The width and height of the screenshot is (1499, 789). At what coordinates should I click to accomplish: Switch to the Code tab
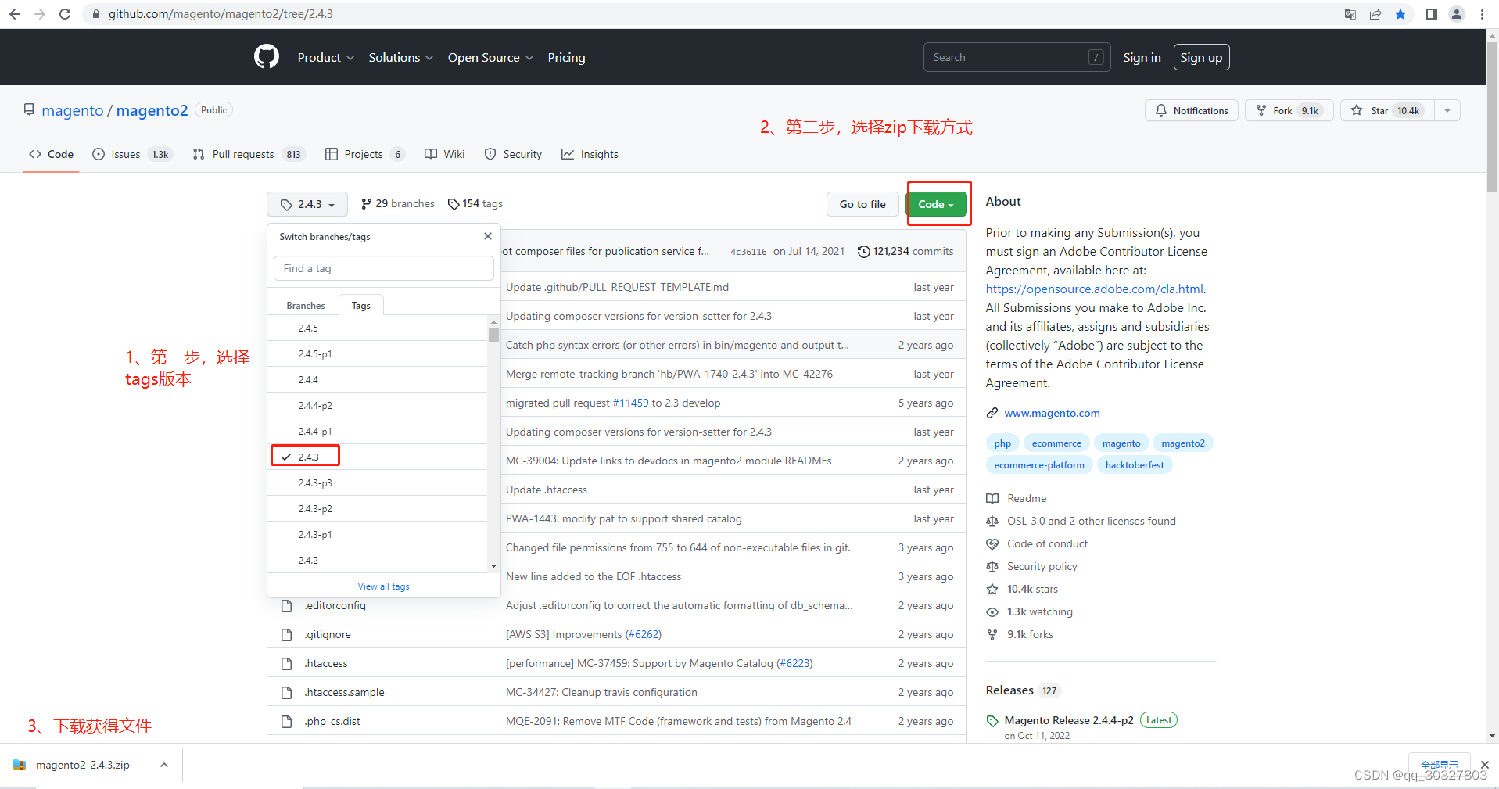click(x=52, y=154)
